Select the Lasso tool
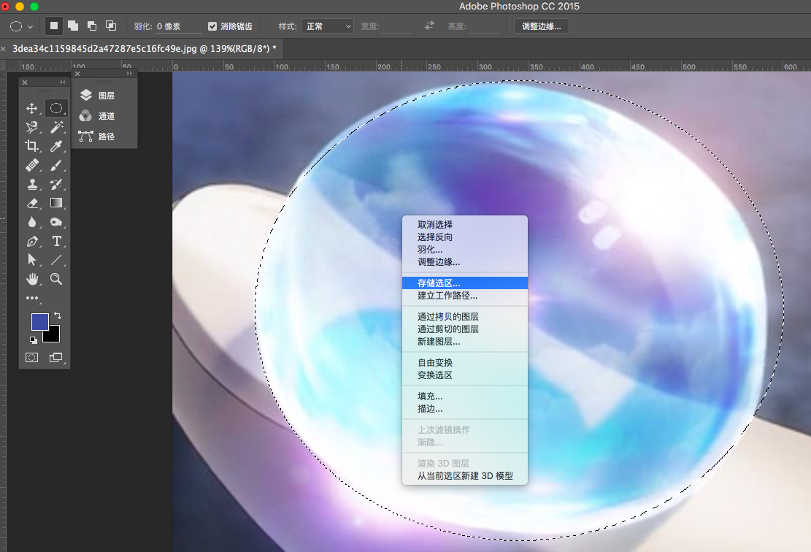 pos(32,127)
